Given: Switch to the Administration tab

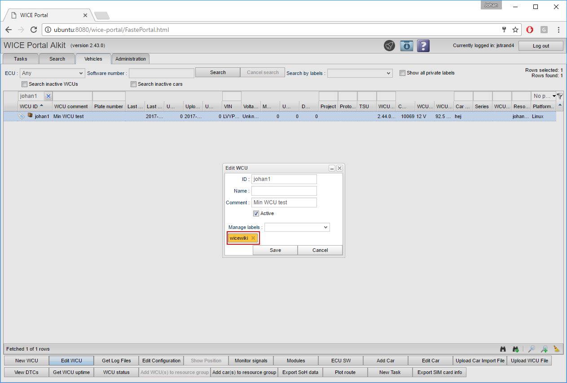Looking at the screenshot, I should [130, 59].
